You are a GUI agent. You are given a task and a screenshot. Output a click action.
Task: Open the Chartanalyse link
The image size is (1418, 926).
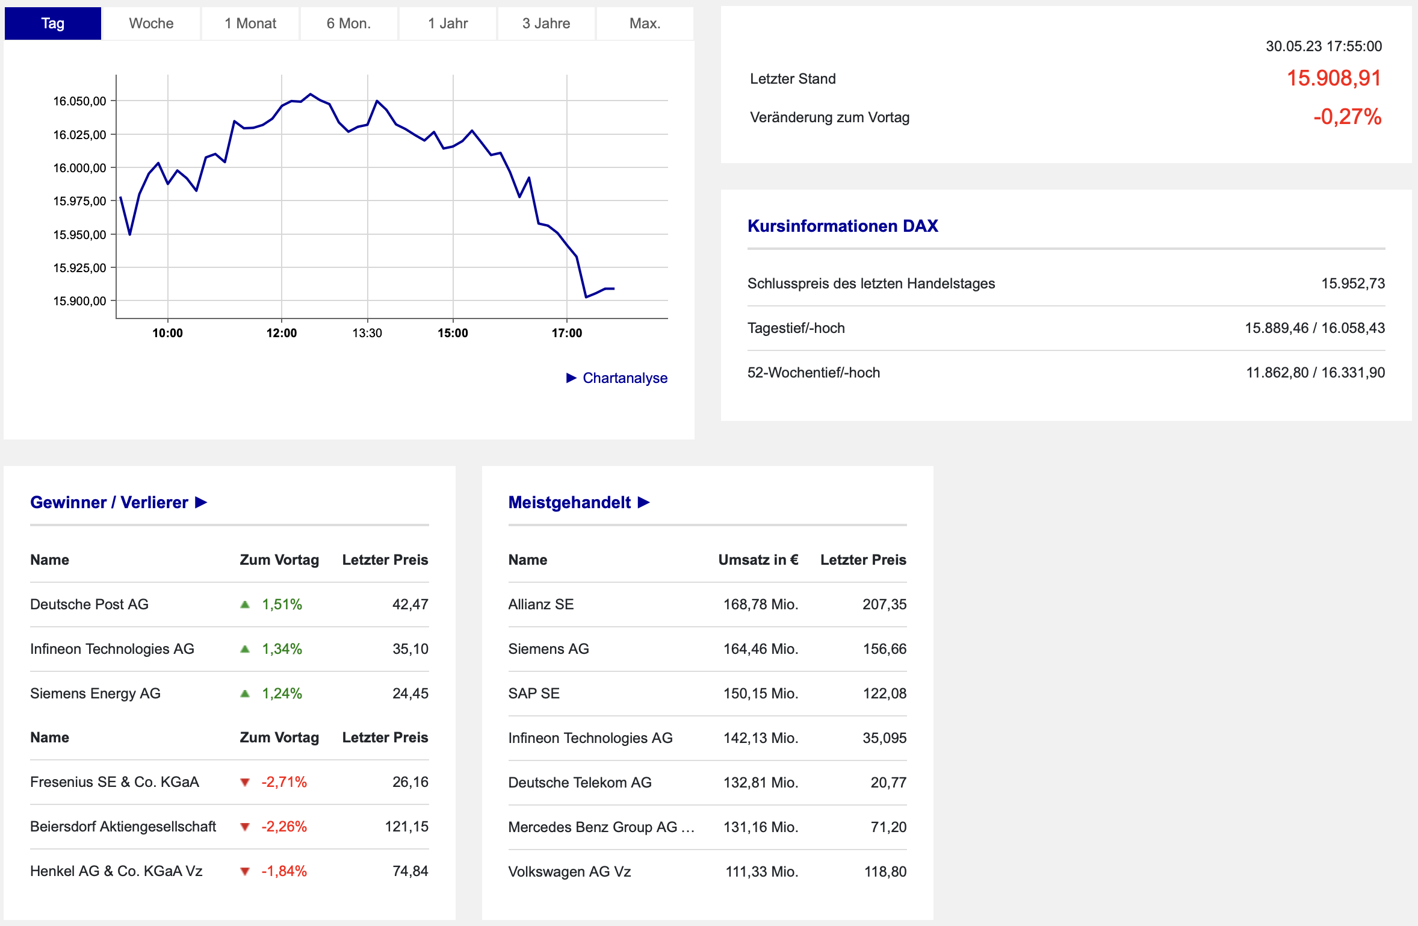coord(625,378)
